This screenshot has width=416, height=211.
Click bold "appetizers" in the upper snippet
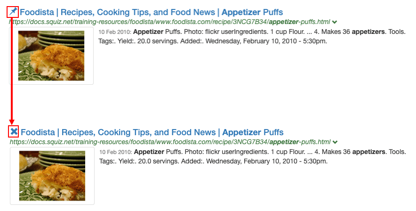(x=368, y=32)
